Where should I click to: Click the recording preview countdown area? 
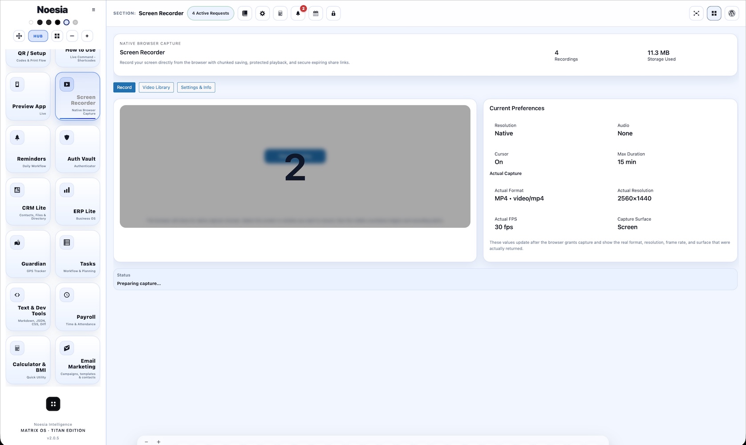point(295,166)
